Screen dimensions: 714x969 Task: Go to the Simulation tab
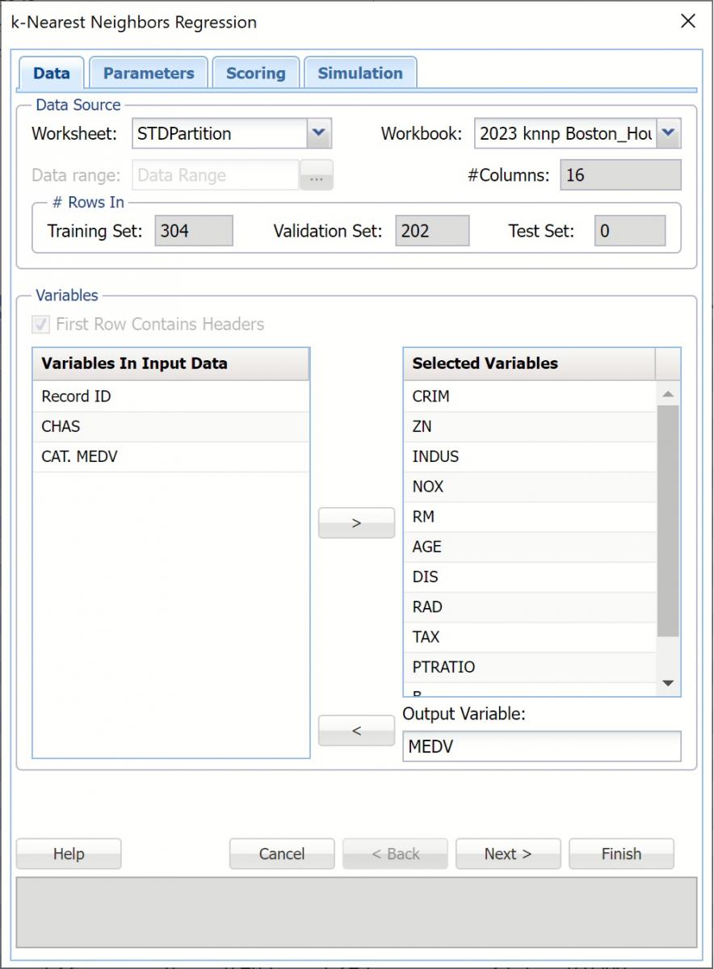(x=359, y=73)
